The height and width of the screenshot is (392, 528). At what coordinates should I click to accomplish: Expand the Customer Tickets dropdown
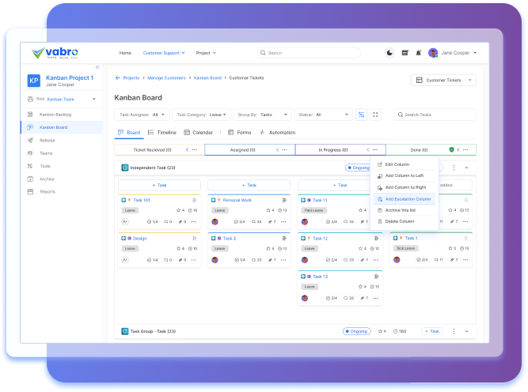443,80
